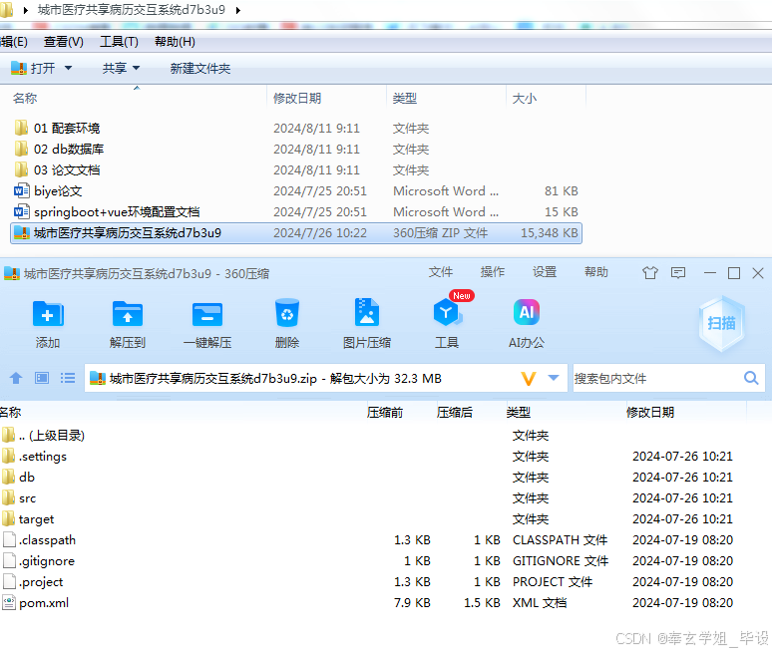Open the 图片压缩 image compression tool
The image size is (772, 652).
(367, 312)
